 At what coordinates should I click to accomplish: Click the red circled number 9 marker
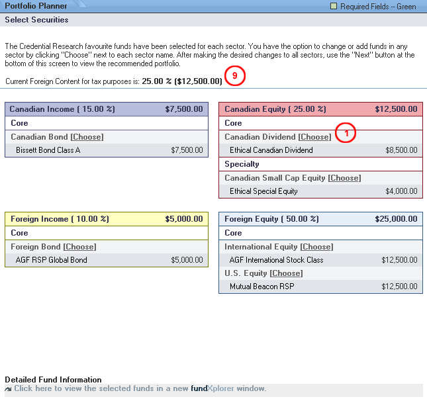click(235, 77)
